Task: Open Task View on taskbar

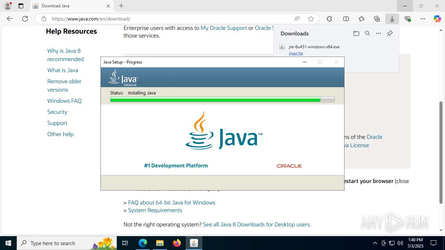Action: [125, 243]
